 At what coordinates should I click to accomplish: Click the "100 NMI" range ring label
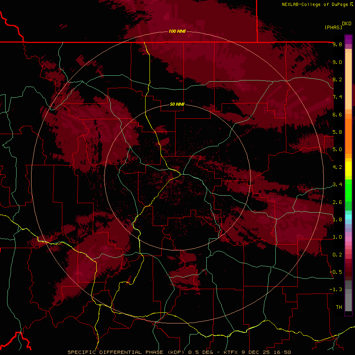177,31
